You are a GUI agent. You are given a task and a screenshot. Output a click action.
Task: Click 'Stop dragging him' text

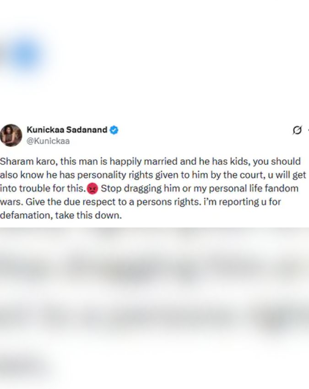tap(132, 188)
